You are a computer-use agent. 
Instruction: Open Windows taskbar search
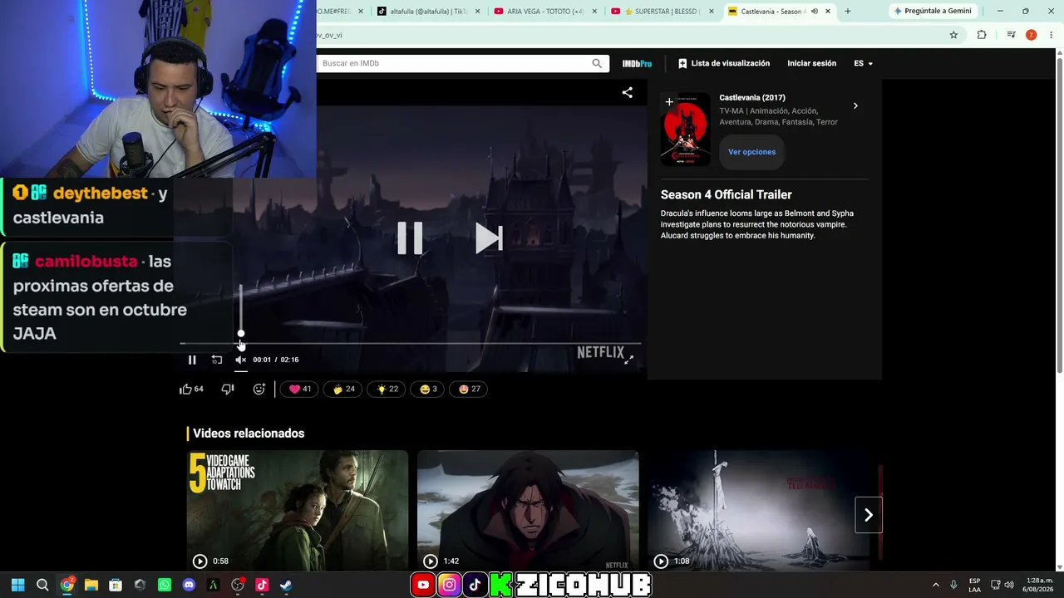tap(42, 585)
